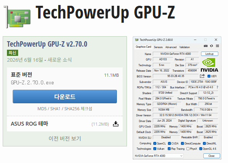Click the GPU field showing AD103
Viewport: 228px width, 163px height.
pyautogui.click(x=163, y=59)
